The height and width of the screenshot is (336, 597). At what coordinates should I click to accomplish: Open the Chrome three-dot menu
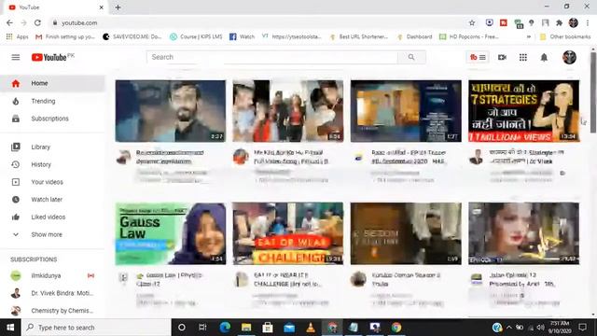(588, 22)
